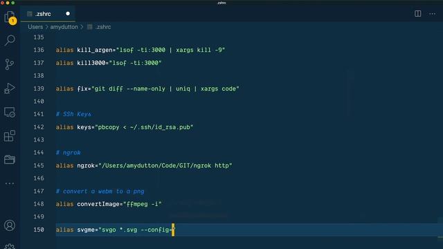Viewport: 443px width, 249px height.
Task: Click the convertImage alias name
Action: pos(98,204)
